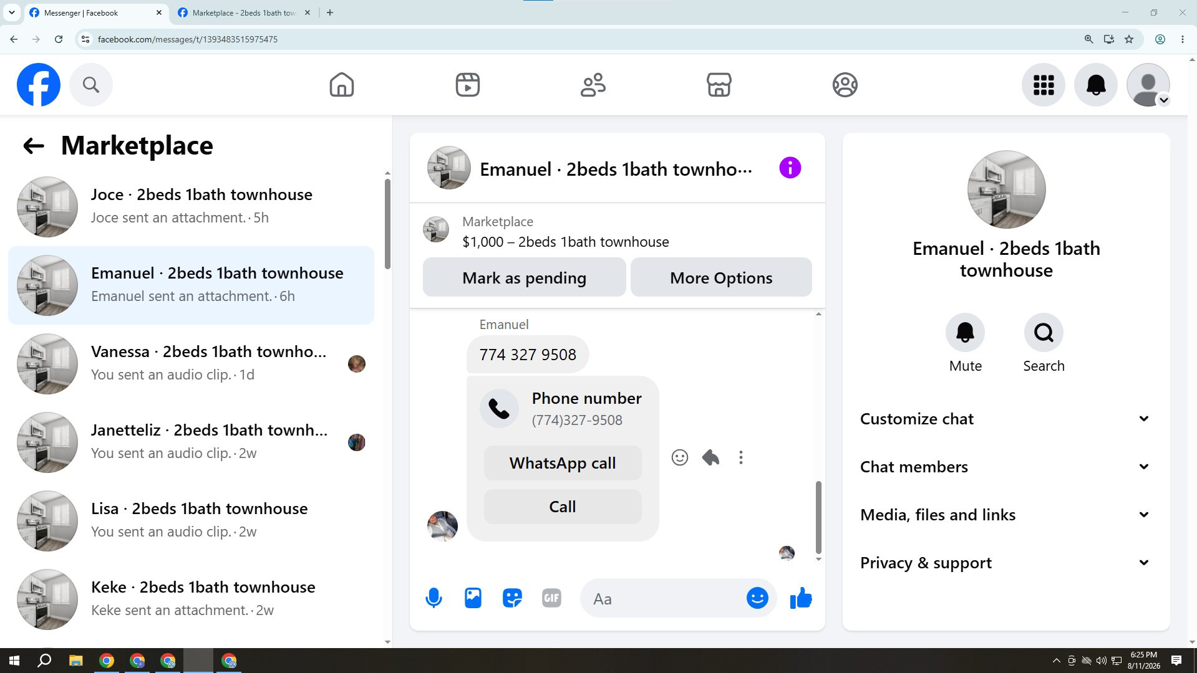
Task: Expand Privacy & support section
Action: pos(1006,563)
